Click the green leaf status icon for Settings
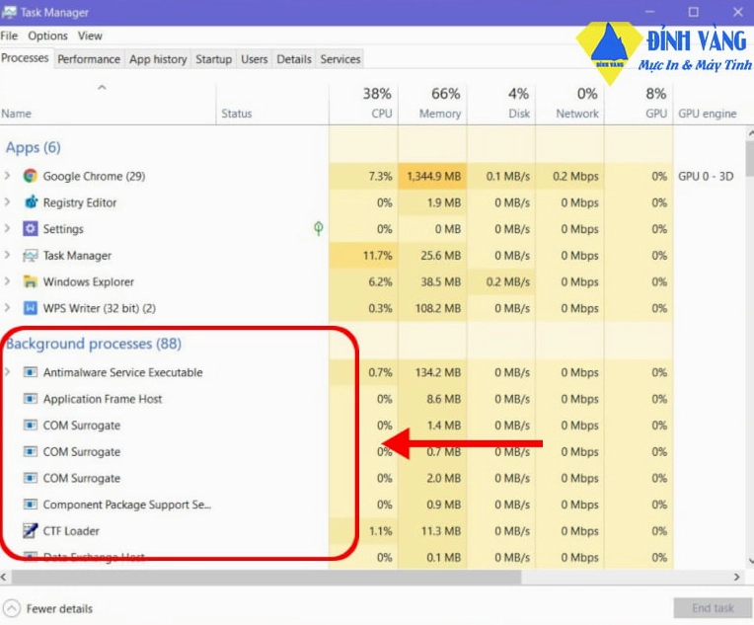This screenshot has width=754, height=625. pos(319,228)
